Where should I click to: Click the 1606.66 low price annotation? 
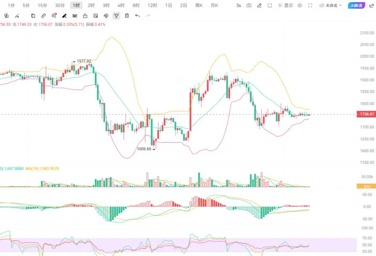click(146, 149)
